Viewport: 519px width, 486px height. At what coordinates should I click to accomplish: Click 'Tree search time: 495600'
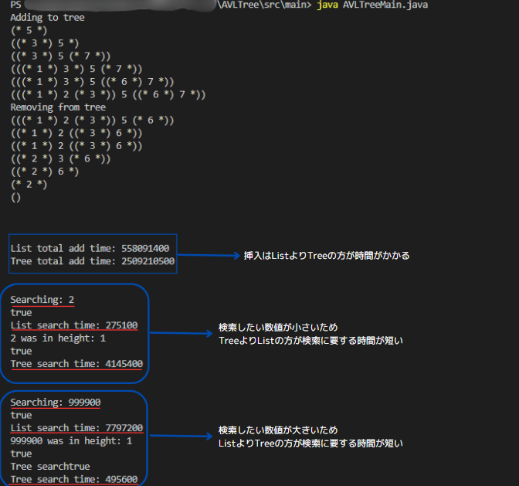(x=74, y=479)
